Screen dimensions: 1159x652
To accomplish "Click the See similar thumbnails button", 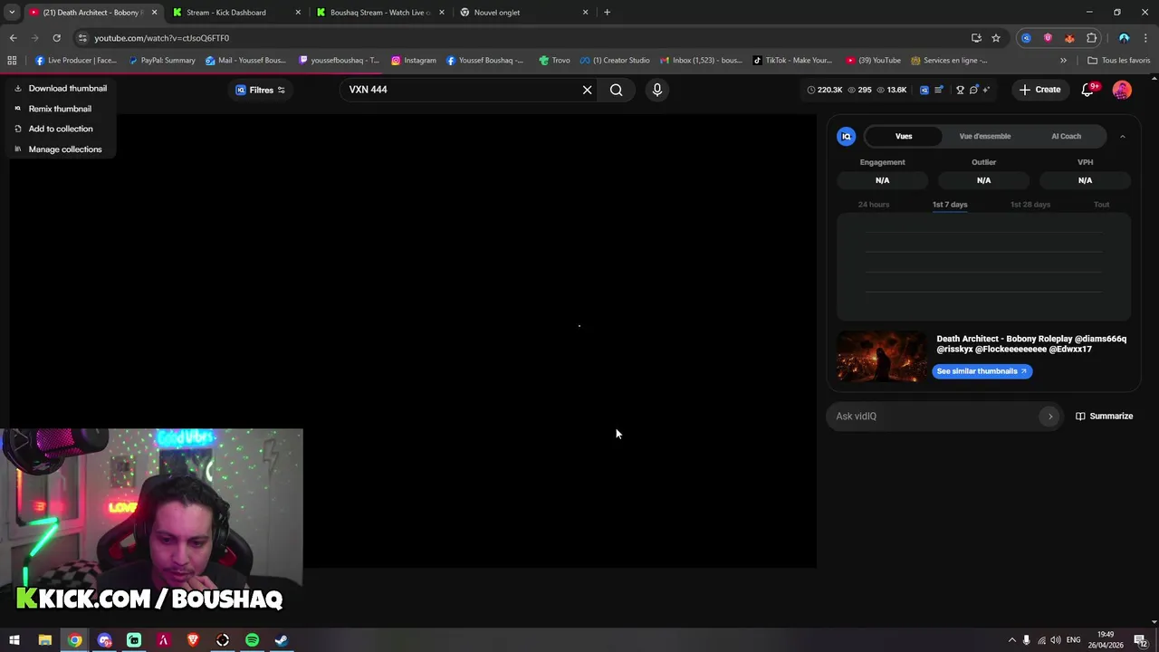I will tap(982, 371).
